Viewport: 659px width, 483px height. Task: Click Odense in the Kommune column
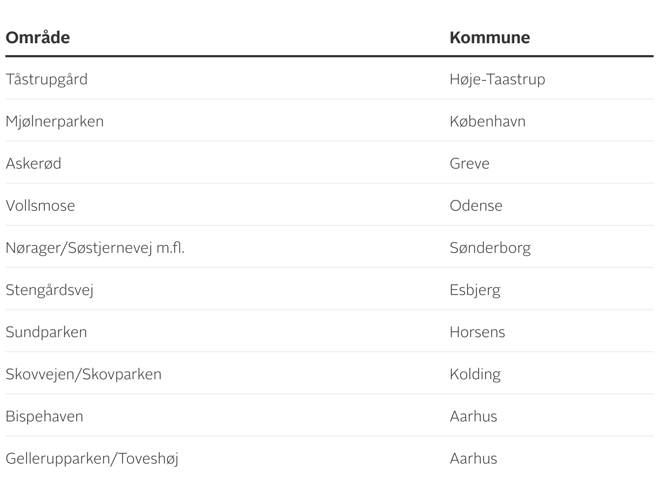(475, 206)
